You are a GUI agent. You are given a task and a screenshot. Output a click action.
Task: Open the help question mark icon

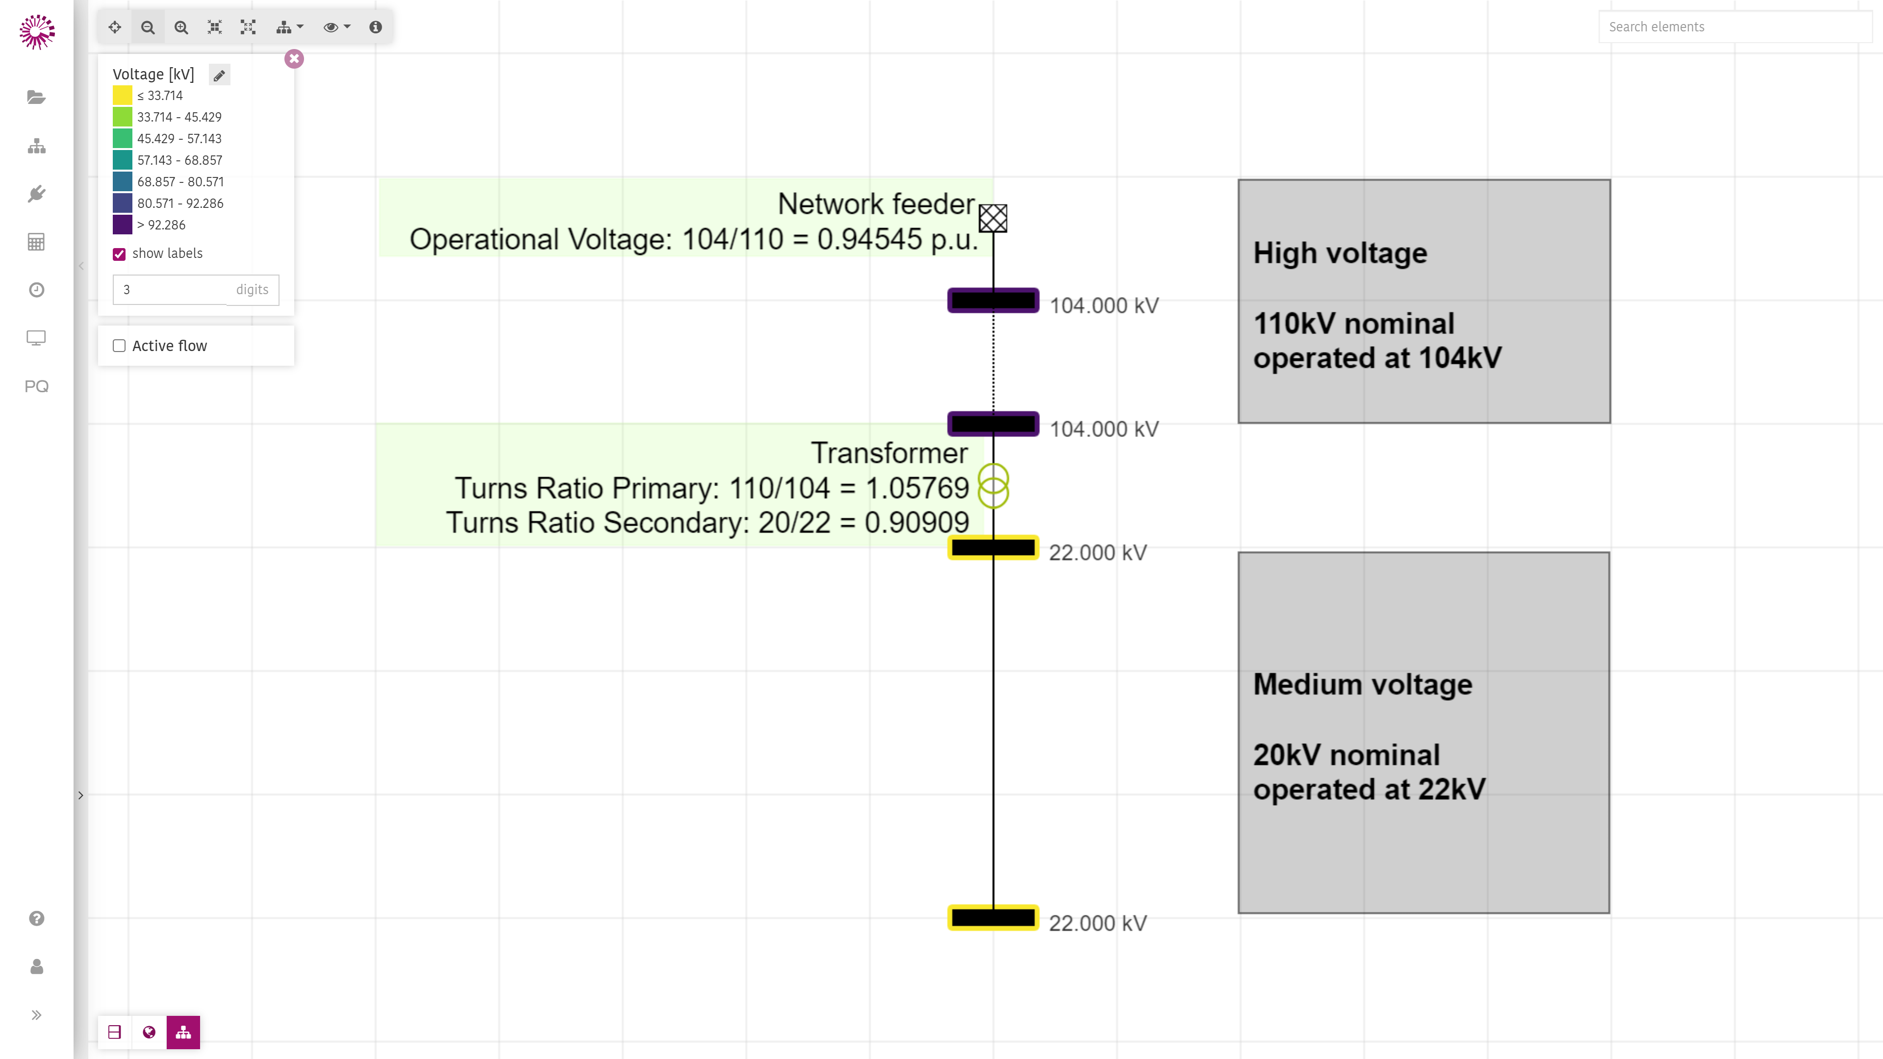pos(37,919)
